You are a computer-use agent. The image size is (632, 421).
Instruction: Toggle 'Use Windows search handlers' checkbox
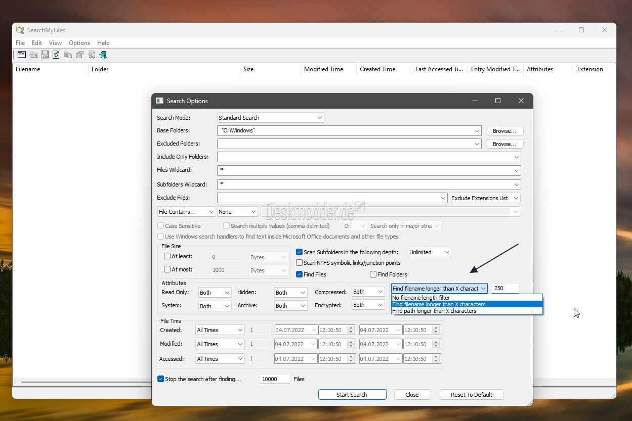pos(160,237)
